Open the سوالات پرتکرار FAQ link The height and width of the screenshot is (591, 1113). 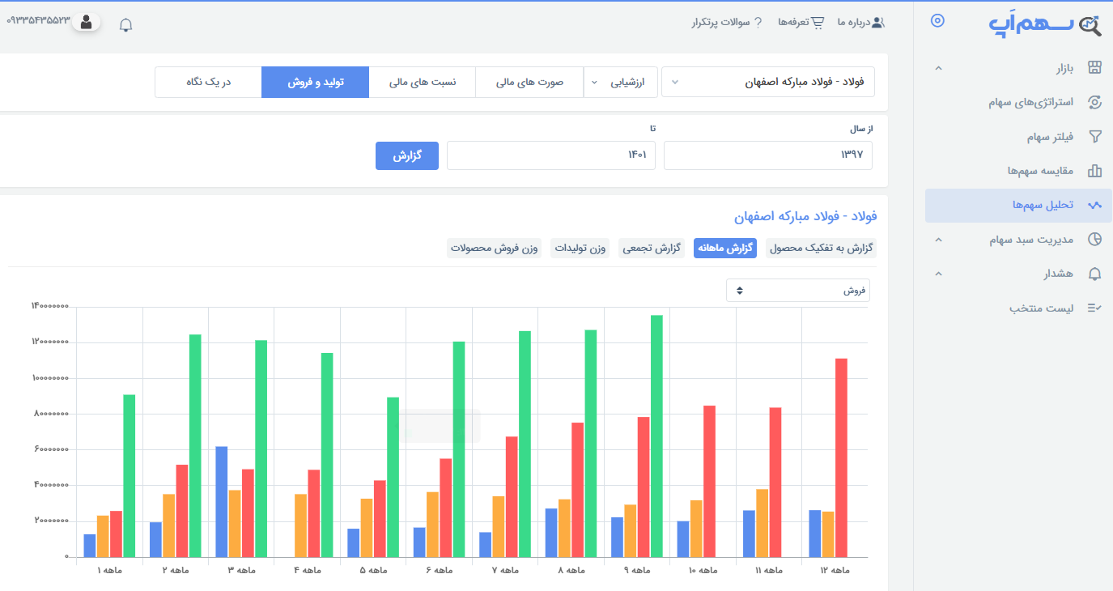pyautogui.click(x=726, y=23)
